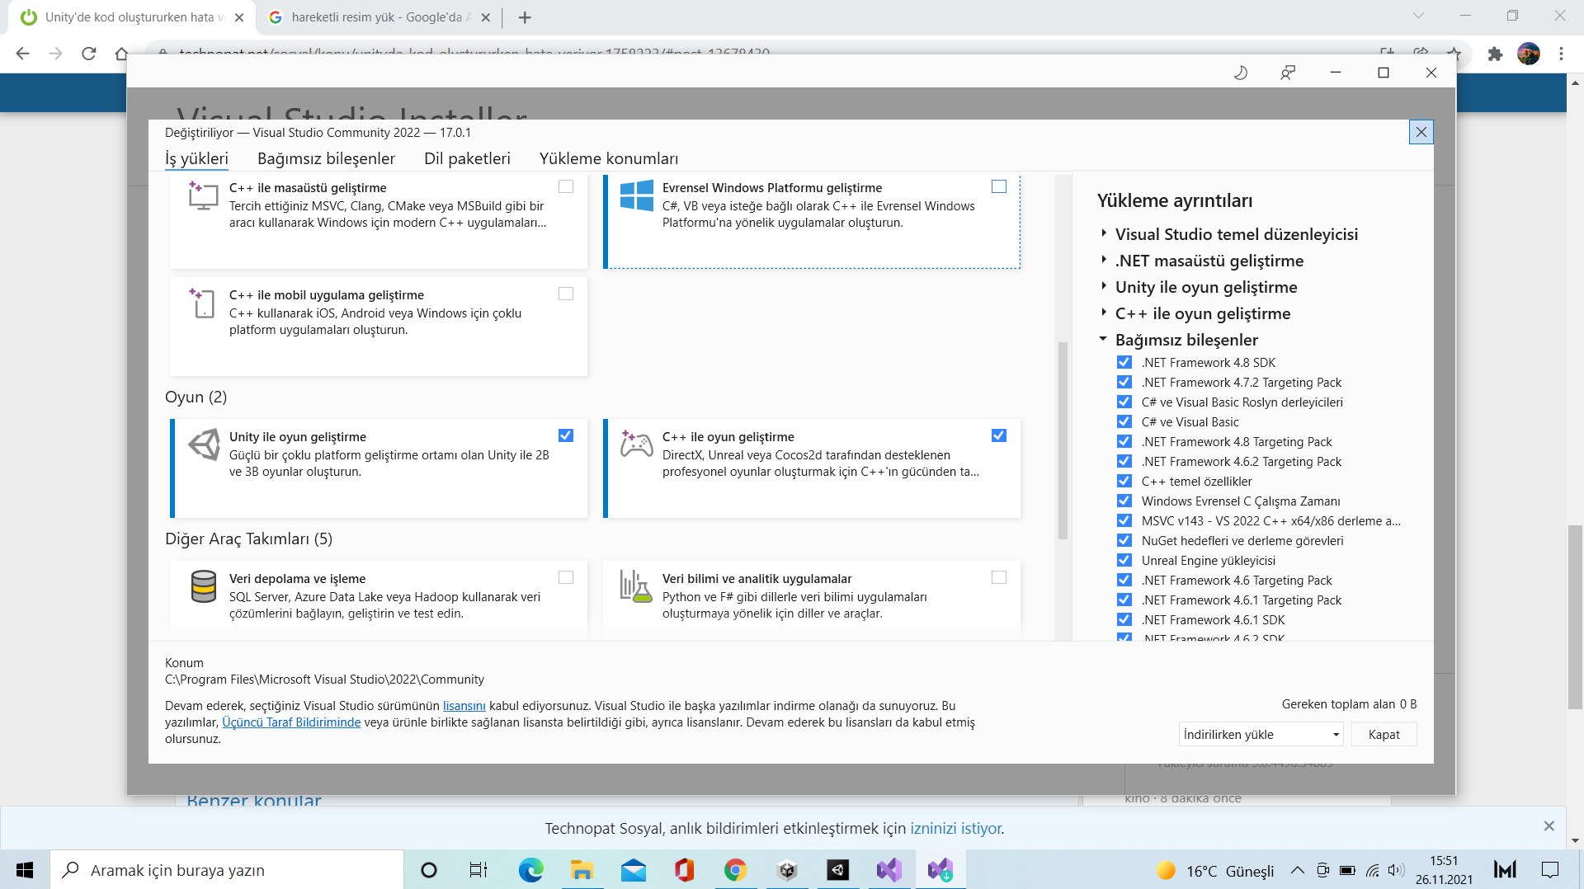Enable Evrensel Windows Platformu geliştirme workload
Viewport: 1584px width, 889px height.
(x=999, y=186)
